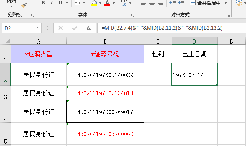246x146 pixels.
Task: Open paste options dropdown arrow
Action: [x=12, y=7]
